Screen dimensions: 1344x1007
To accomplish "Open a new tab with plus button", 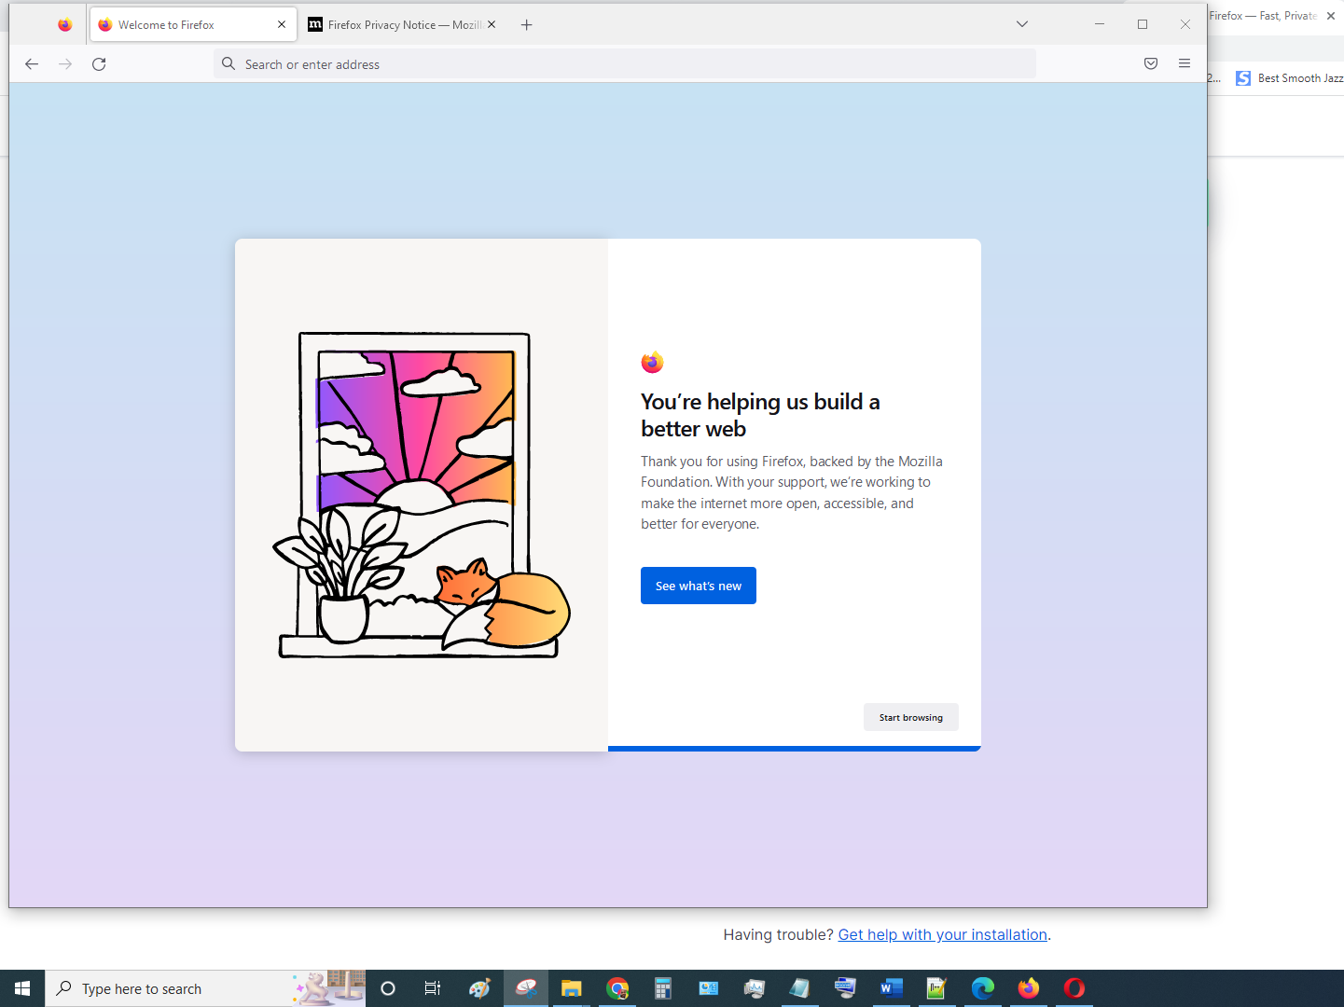I will [x=527, y=25].
